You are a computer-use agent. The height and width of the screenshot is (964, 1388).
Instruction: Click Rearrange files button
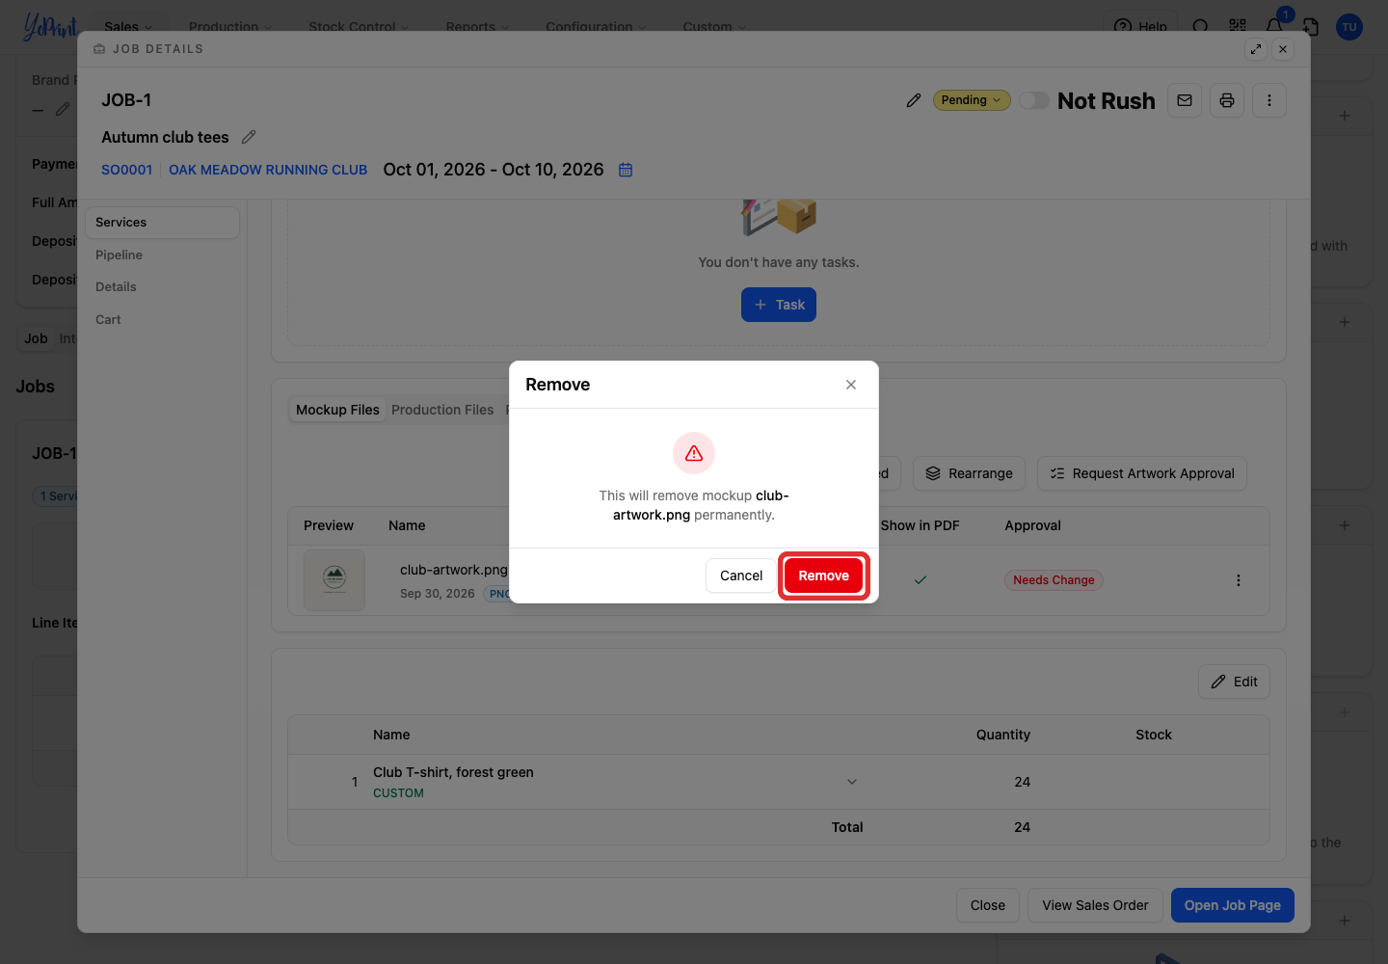coord(969,473)
